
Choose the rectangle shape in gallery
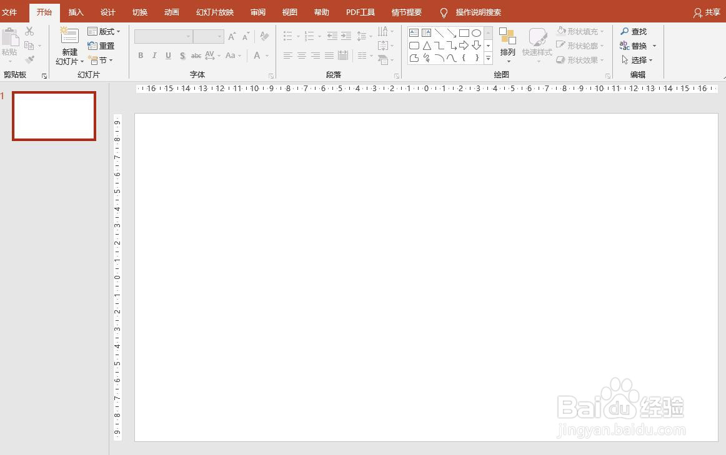[464, 33]
